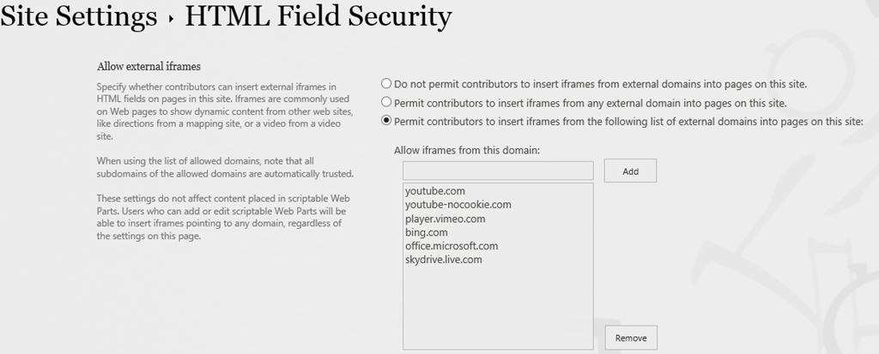
Task: Select youtube-nocookie.com in the domain list
Action: 458,205
